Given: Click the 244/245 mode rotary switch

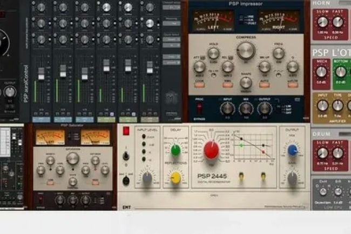Looking at the screenshot, I should tap(126, 181).
